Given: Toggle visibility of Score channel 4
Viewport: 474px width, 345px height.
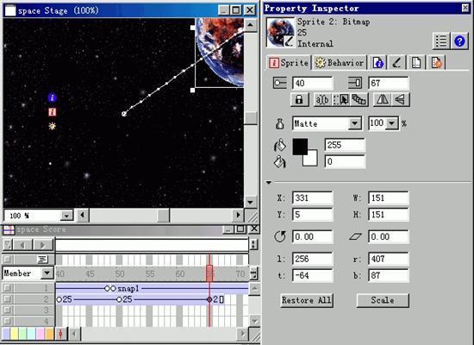Looking at the screenshot, I should pos(8,321).
